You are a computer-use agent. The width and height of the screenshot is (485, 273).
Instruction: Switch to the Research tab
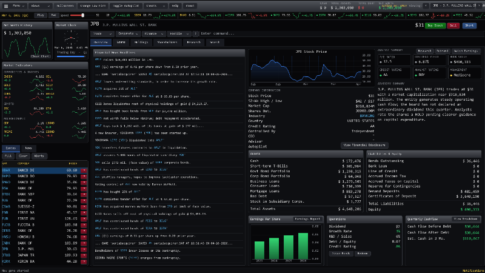(x=193, y=42)
